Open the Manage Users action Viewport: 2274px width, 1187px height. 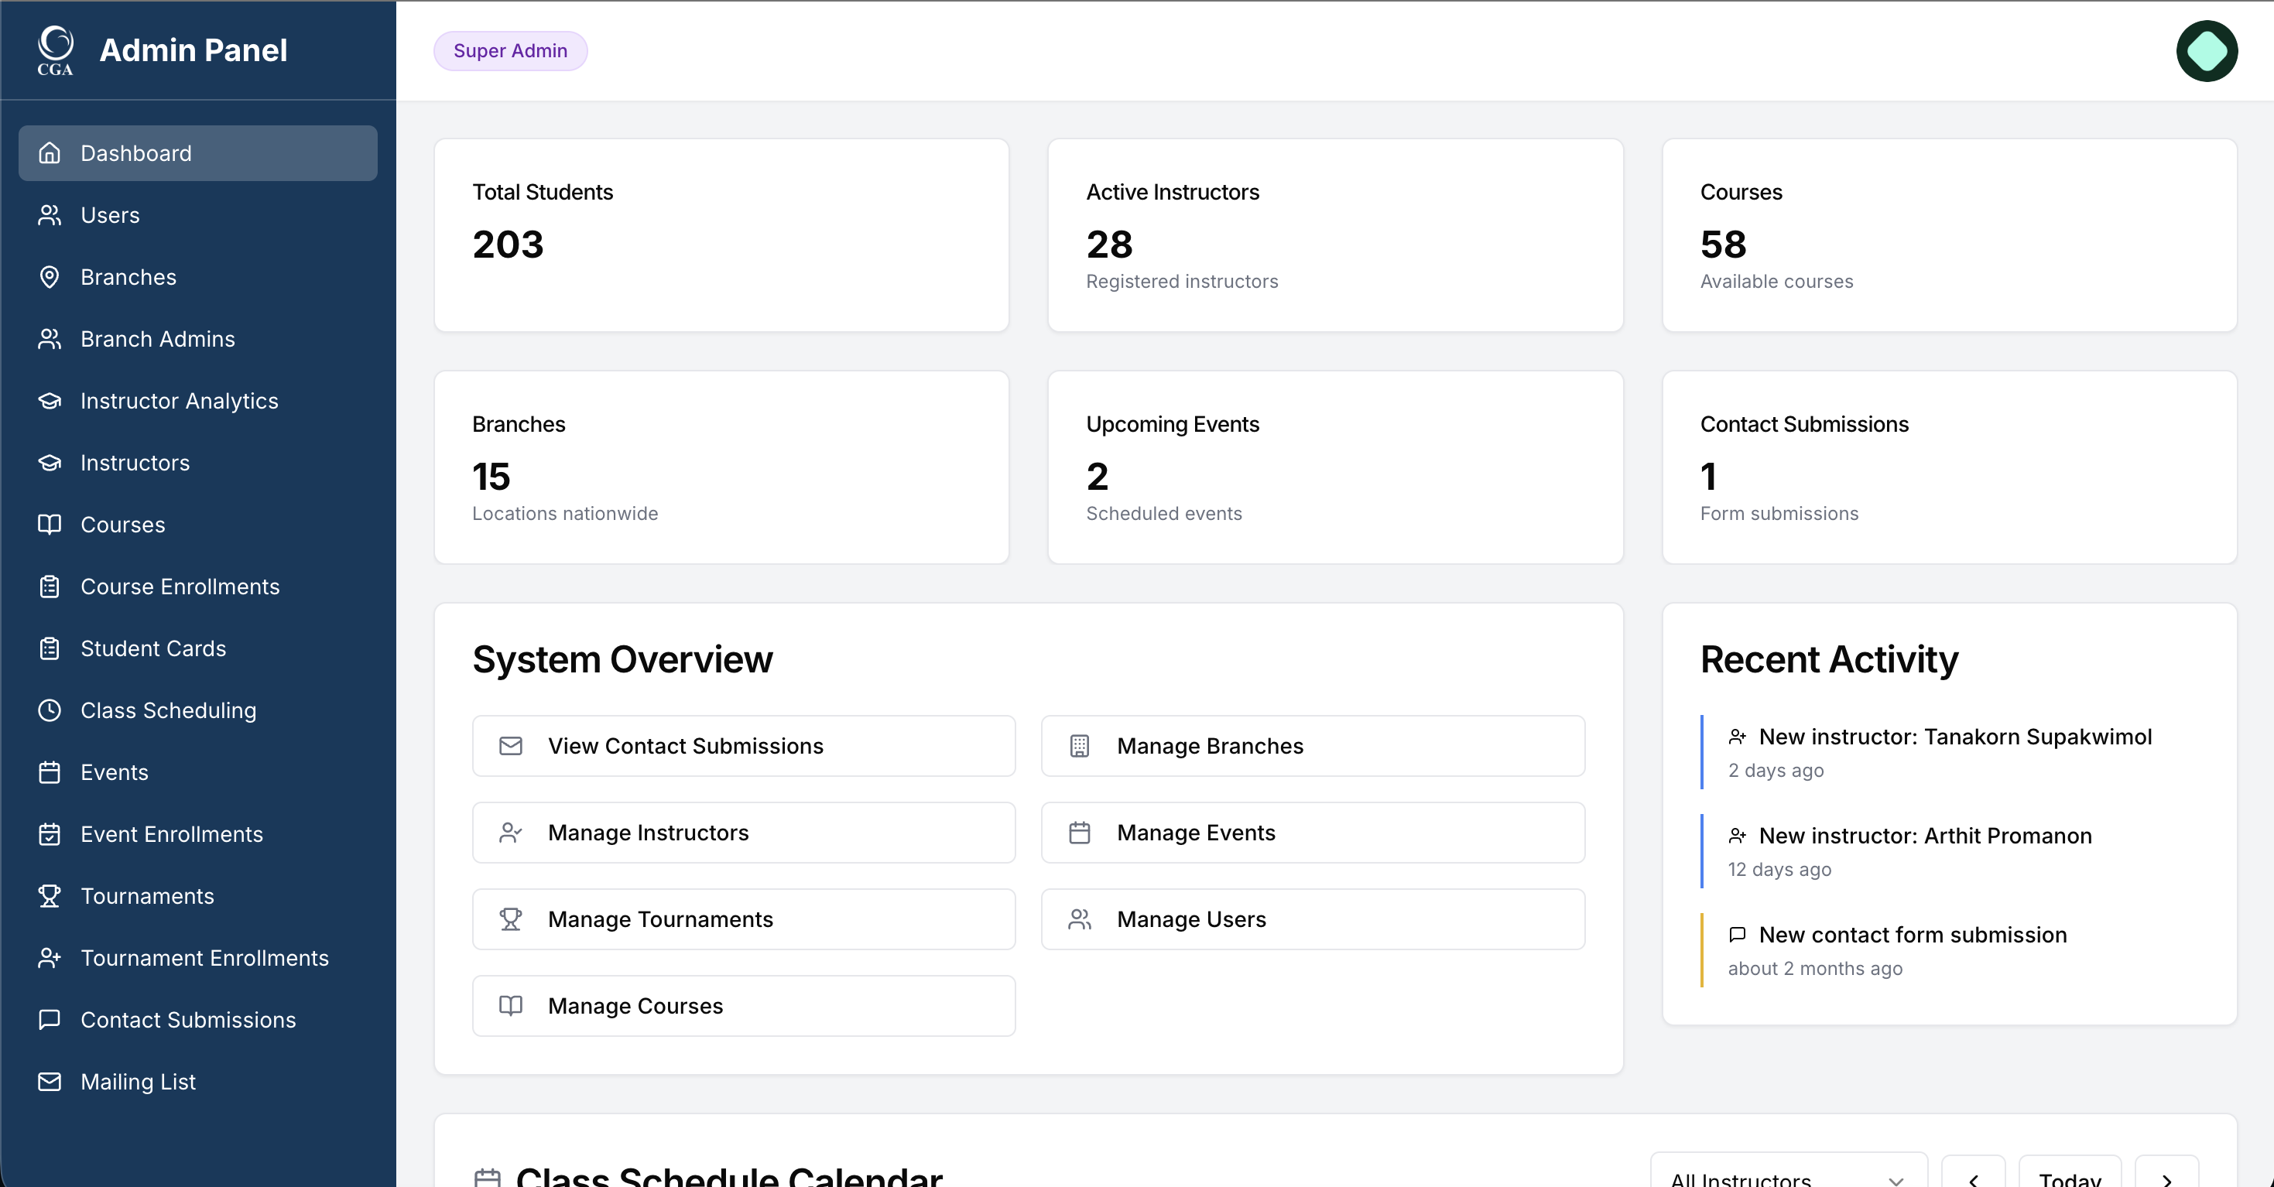click(1313, 918)
